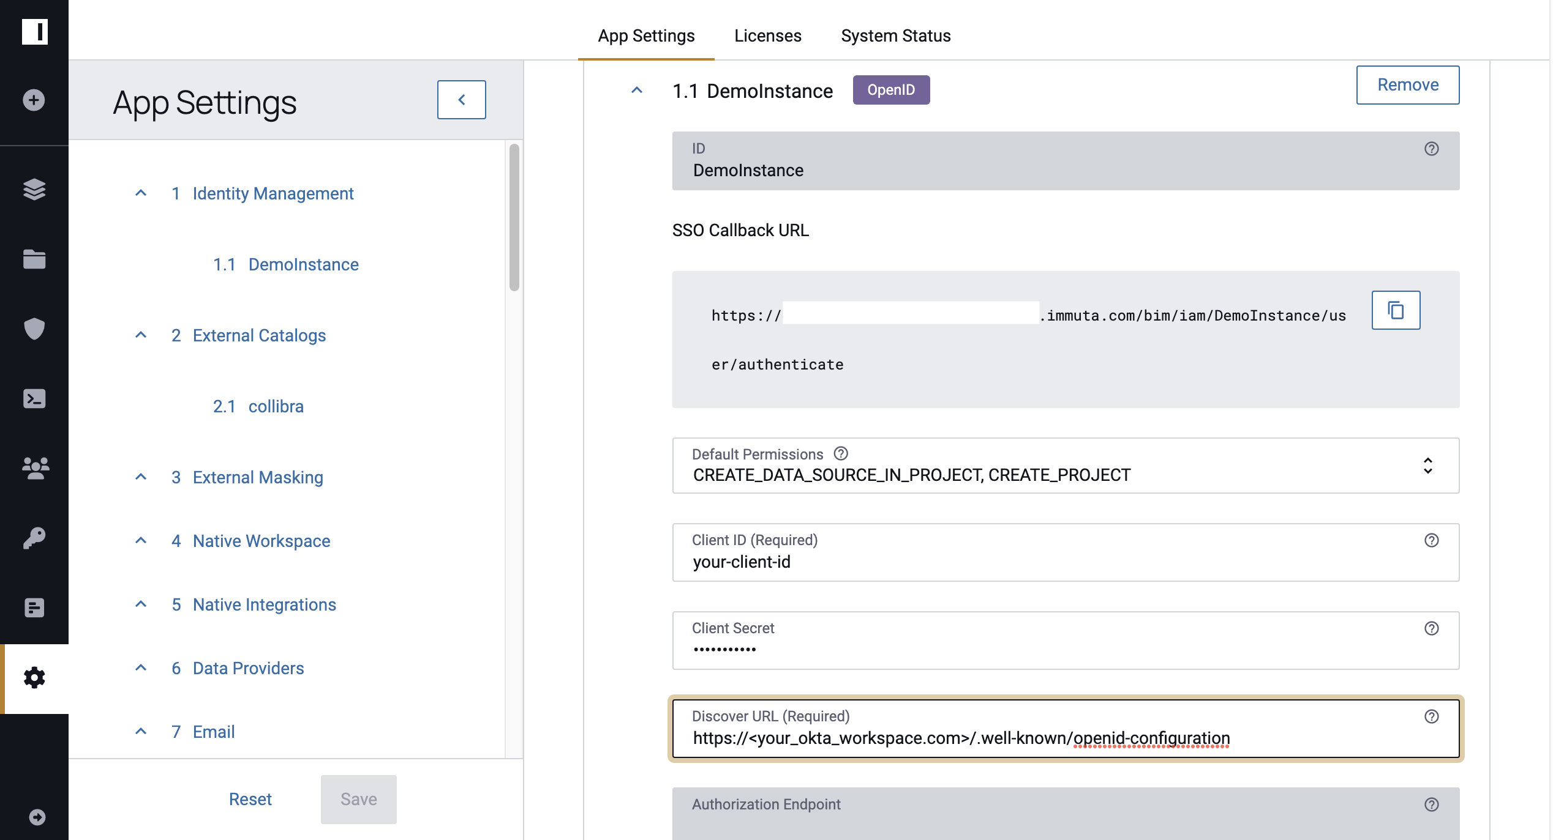Viewport: 1553px width, 840px height.
Task: Focus the Client ID input field
Action: coord(1066,552)
